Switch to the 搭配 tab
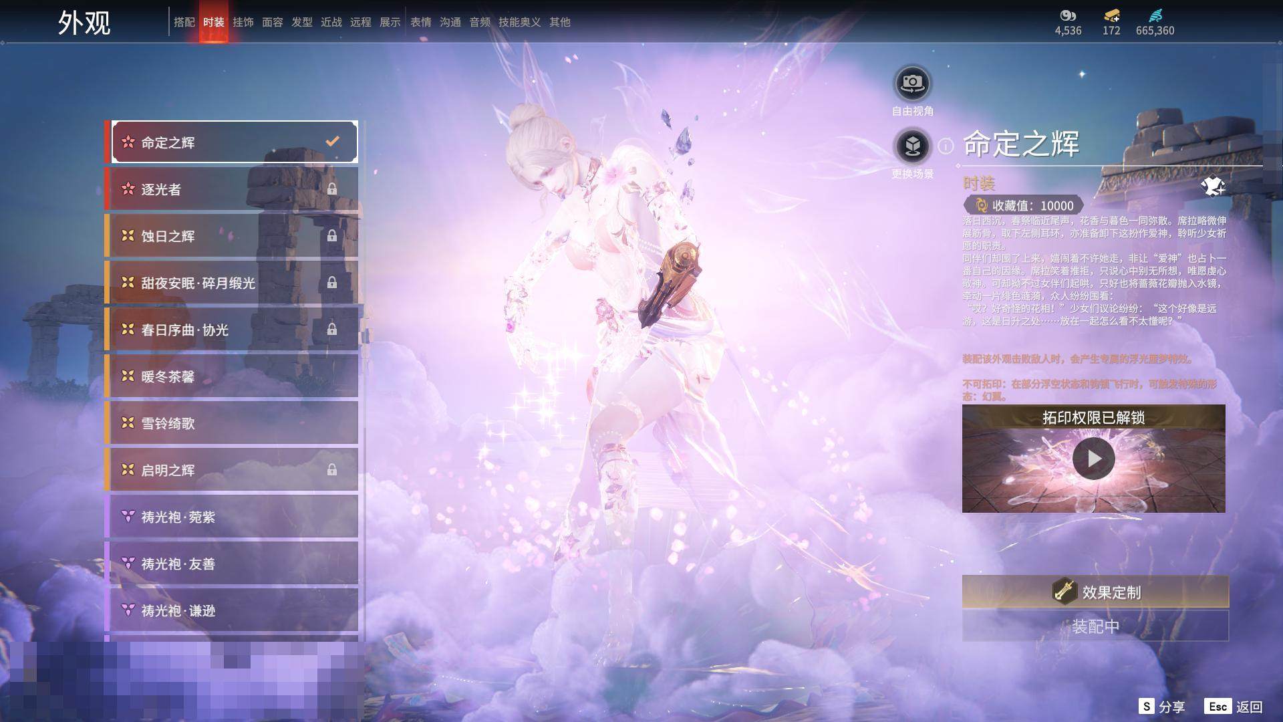 click(x=184, y=22)
